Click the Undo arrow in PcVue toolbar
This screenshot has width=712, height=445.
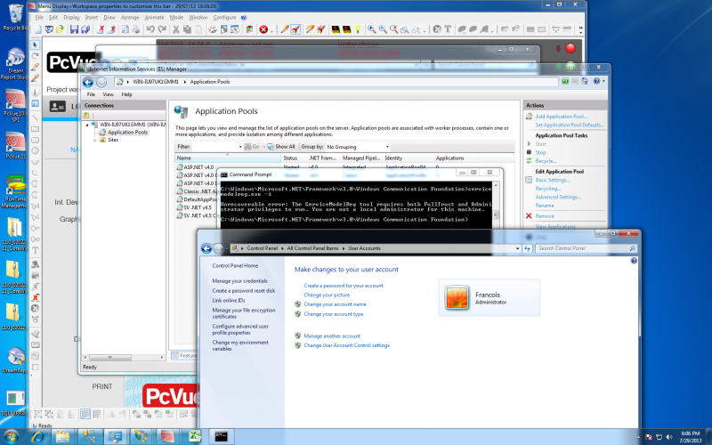150,29
